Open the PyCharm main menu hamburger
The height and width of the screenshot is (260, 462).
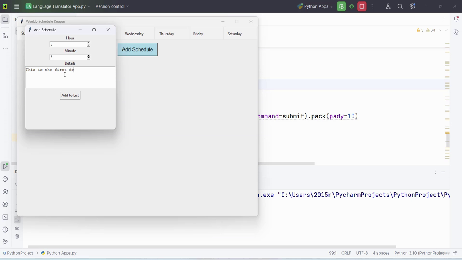17,6
